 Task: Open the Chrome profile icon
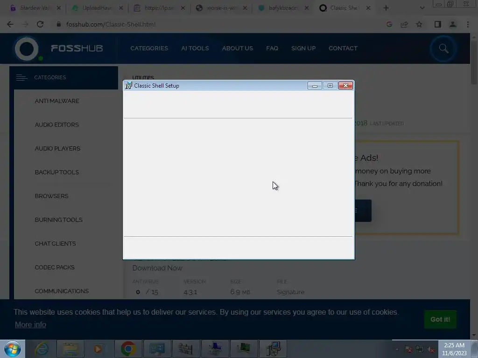click(x=453, y=24)
